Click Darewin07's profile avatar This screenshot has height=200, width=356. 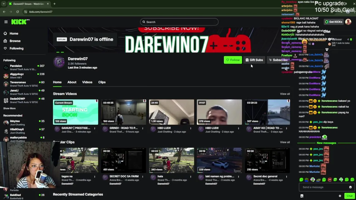(x=59, y=62)
